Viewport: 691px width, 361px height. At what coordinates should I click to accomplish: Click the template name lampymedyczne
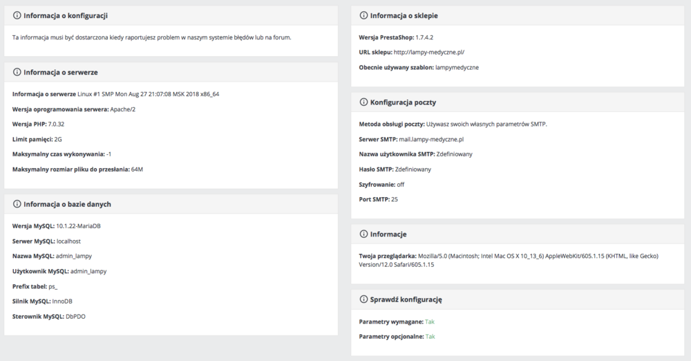pos(457,67)
